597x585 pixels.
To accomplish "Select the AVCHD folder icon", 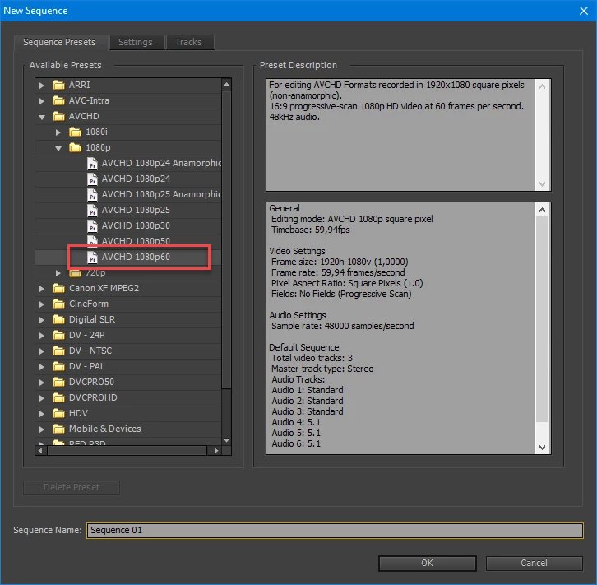I will (58, 116).
